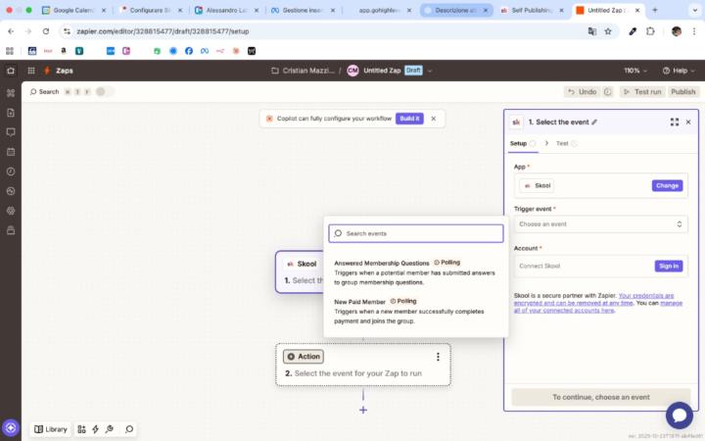
Task: Click the rocket icon in bottom toolbar
Action: coord(110,429)
